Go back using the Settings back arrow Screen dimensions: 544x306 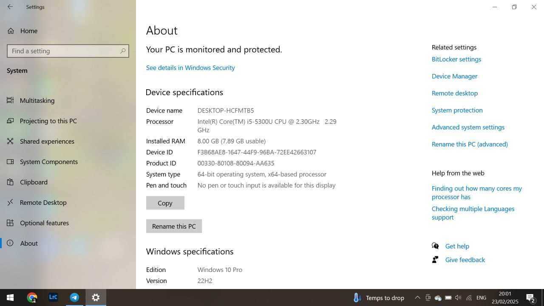tap(10, 7)
